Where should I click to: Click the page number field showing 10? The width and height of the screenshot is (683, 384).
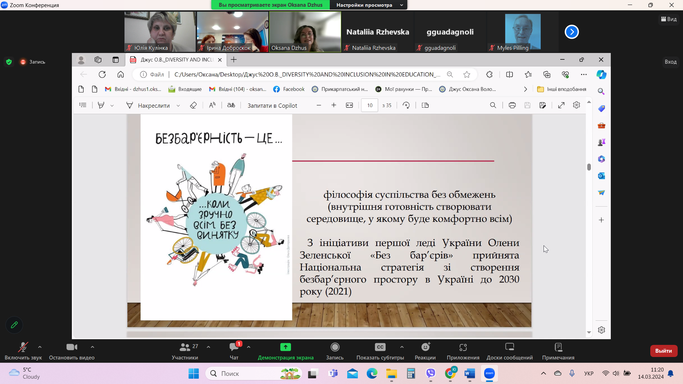point(370,105)
